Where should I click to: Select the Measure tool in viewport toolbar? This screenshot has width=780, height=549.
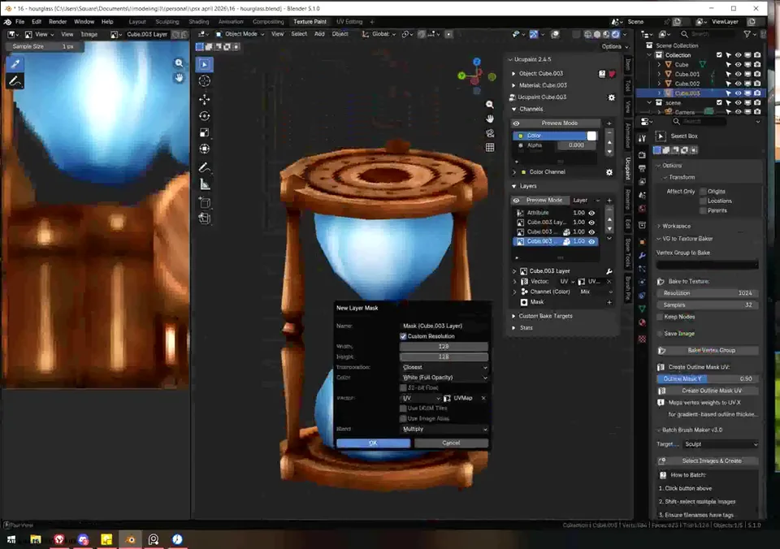tap(205, 184)
